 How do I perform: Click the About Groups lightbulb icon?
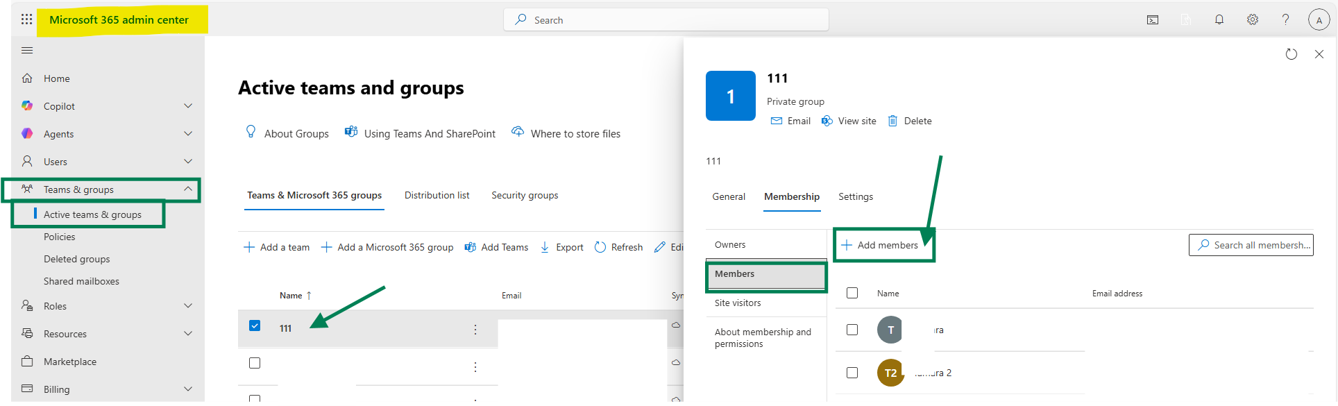pyautogui.click(x=251, y=131)
